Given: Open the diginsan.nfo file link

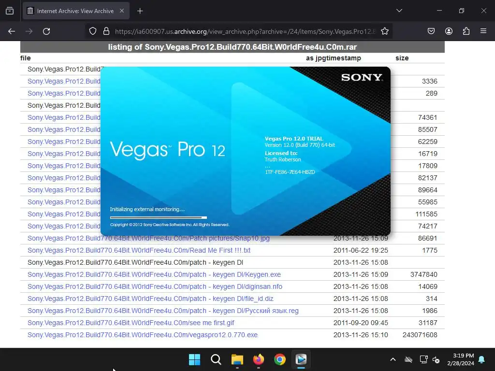Looking at the screenshot, I should pos(155,286).
